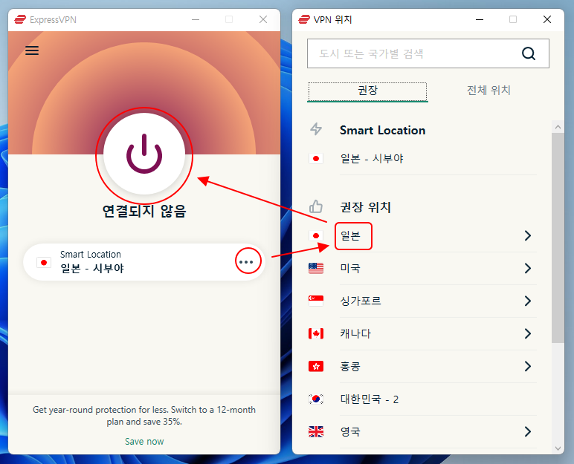This screenshot has height=464, width=574.
Task: Click the United States flag icon
Action: (x=316, y=269)
